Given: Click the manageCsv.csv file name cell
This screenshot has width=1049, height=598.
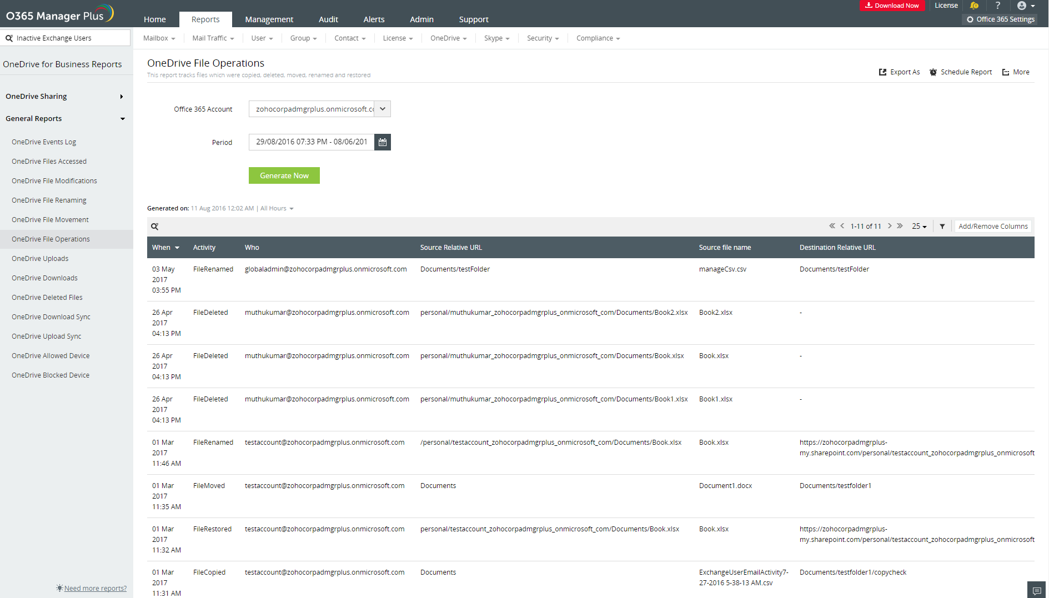Looking at the screenshot, I should 722,269.
